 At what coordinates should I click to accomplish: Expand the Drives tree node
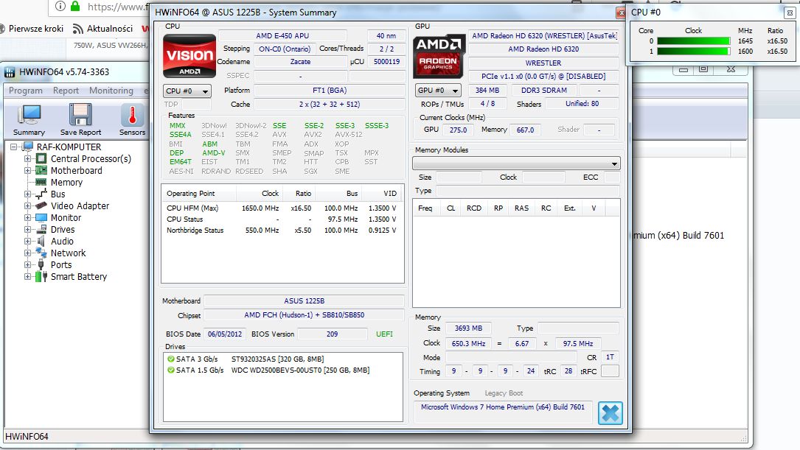[x=27, y=229]
